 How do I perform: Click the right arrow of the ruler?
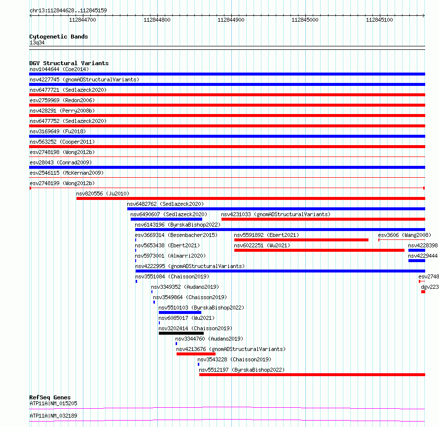pos(424,16)
